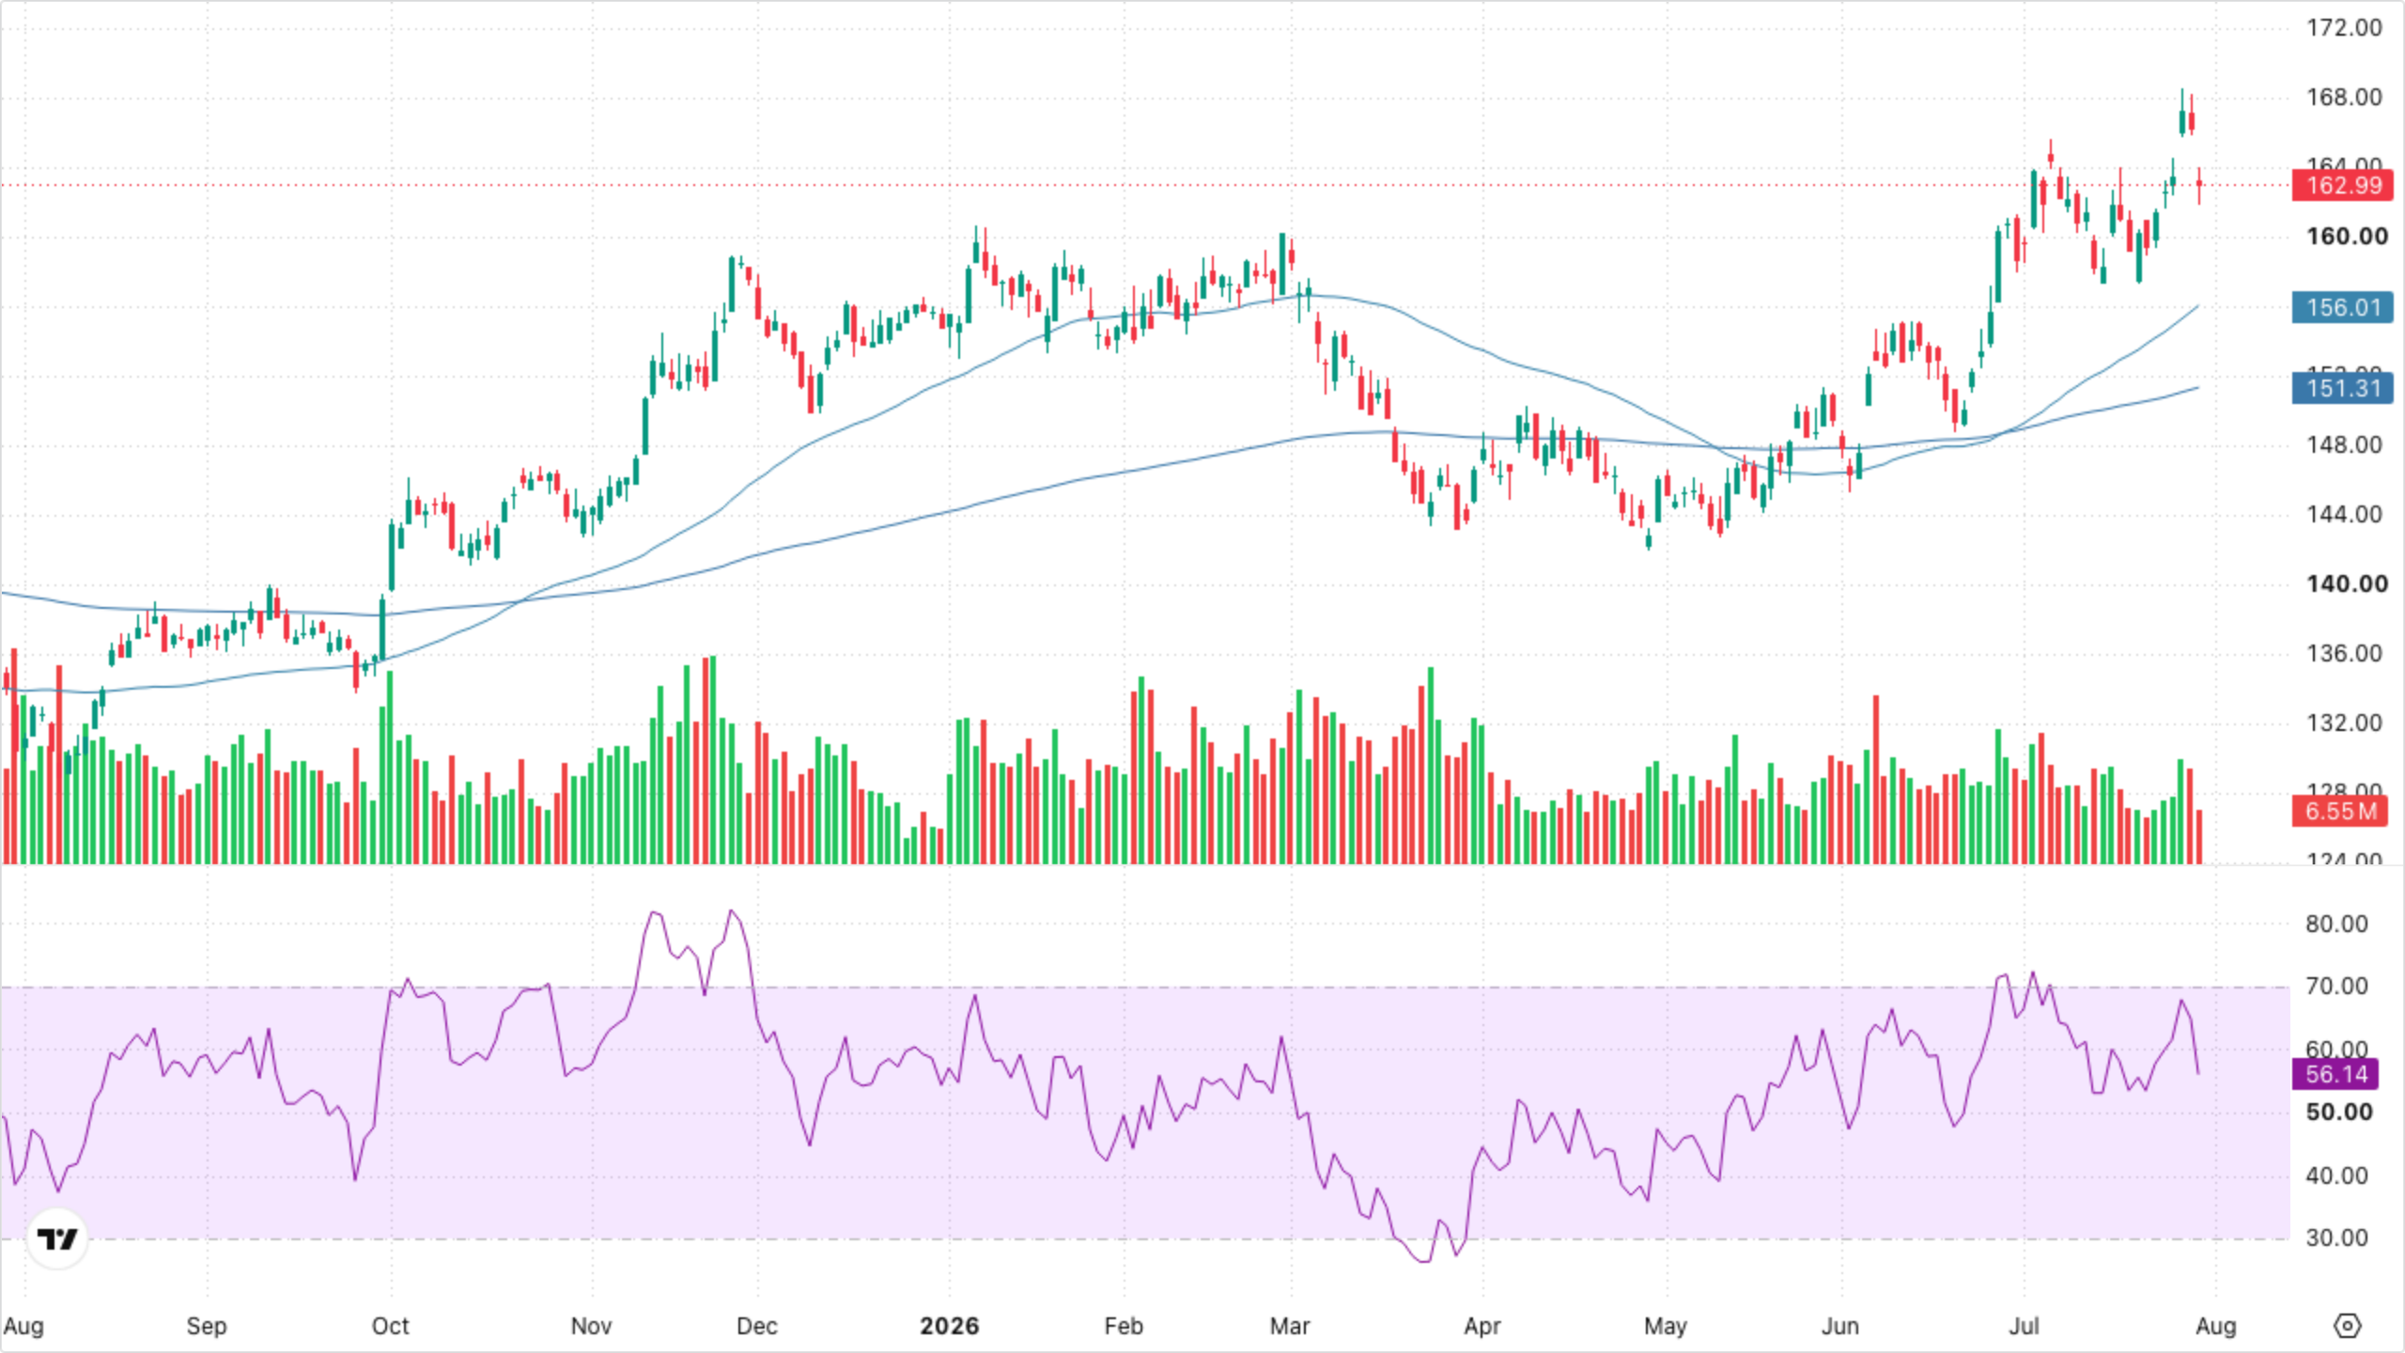Click the purple 56.14 RSI label

click(2336, 1074)
